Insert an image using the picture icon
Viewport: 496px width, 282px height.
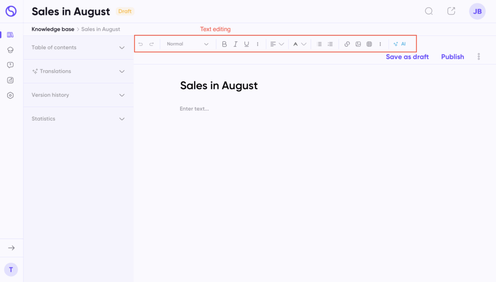(x=358, y=44)
